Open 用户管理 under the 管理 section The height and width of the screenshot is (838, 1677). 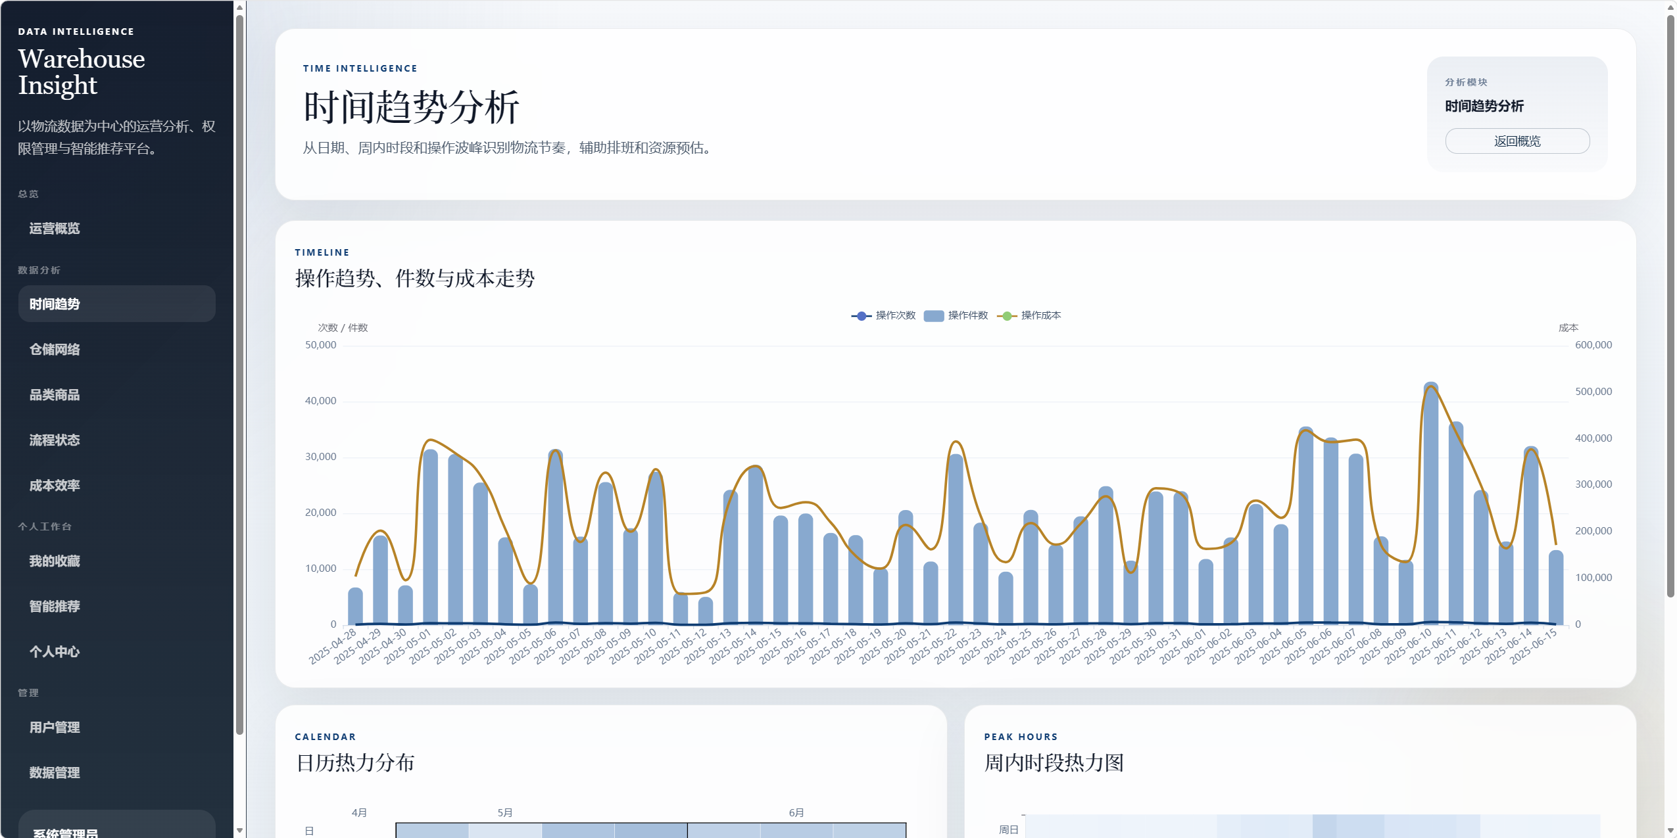point(55,728)
